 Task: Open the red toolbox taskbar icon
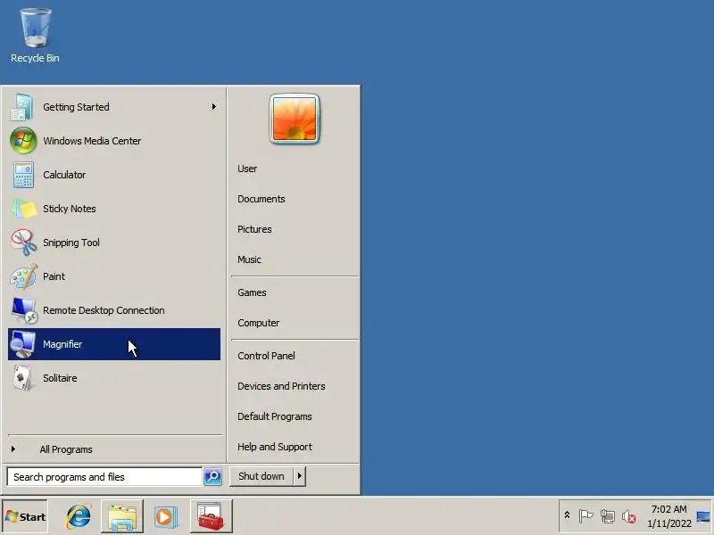click(211, 516)
